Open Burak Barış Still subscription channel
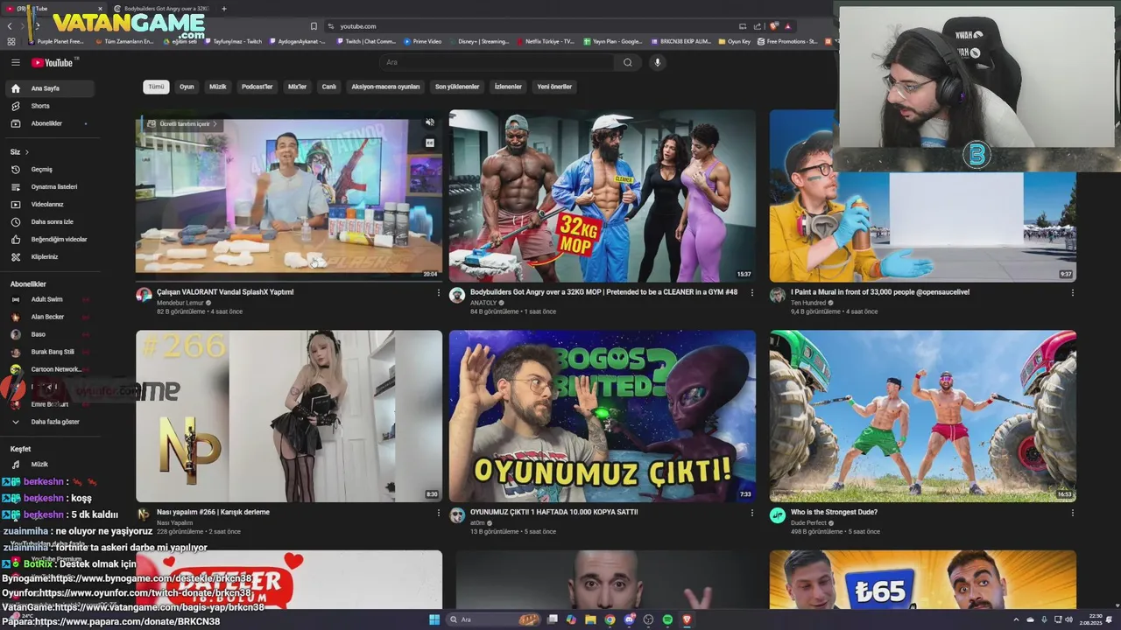The width and height of the screenshot is (1121, 630). coord(49,352)
